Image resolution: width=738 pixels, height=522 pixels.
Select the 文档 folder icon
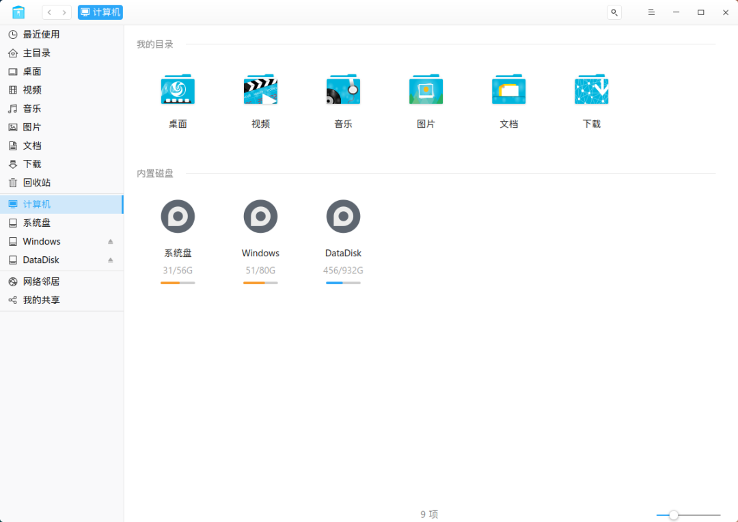click(x=508, y=89)
